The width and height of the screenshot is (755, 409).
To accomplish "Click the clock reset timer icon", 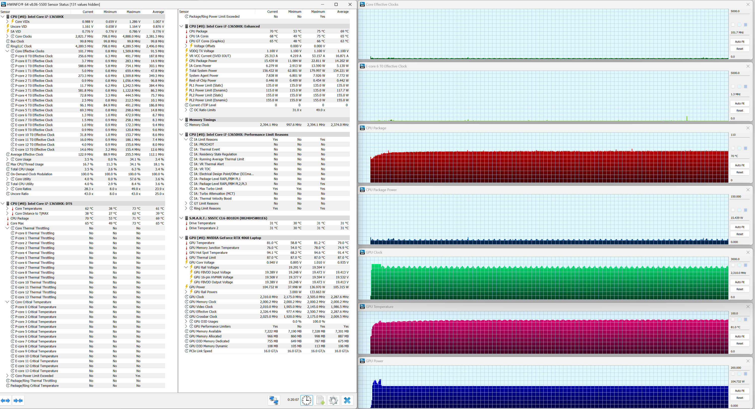I will (307, 400).
